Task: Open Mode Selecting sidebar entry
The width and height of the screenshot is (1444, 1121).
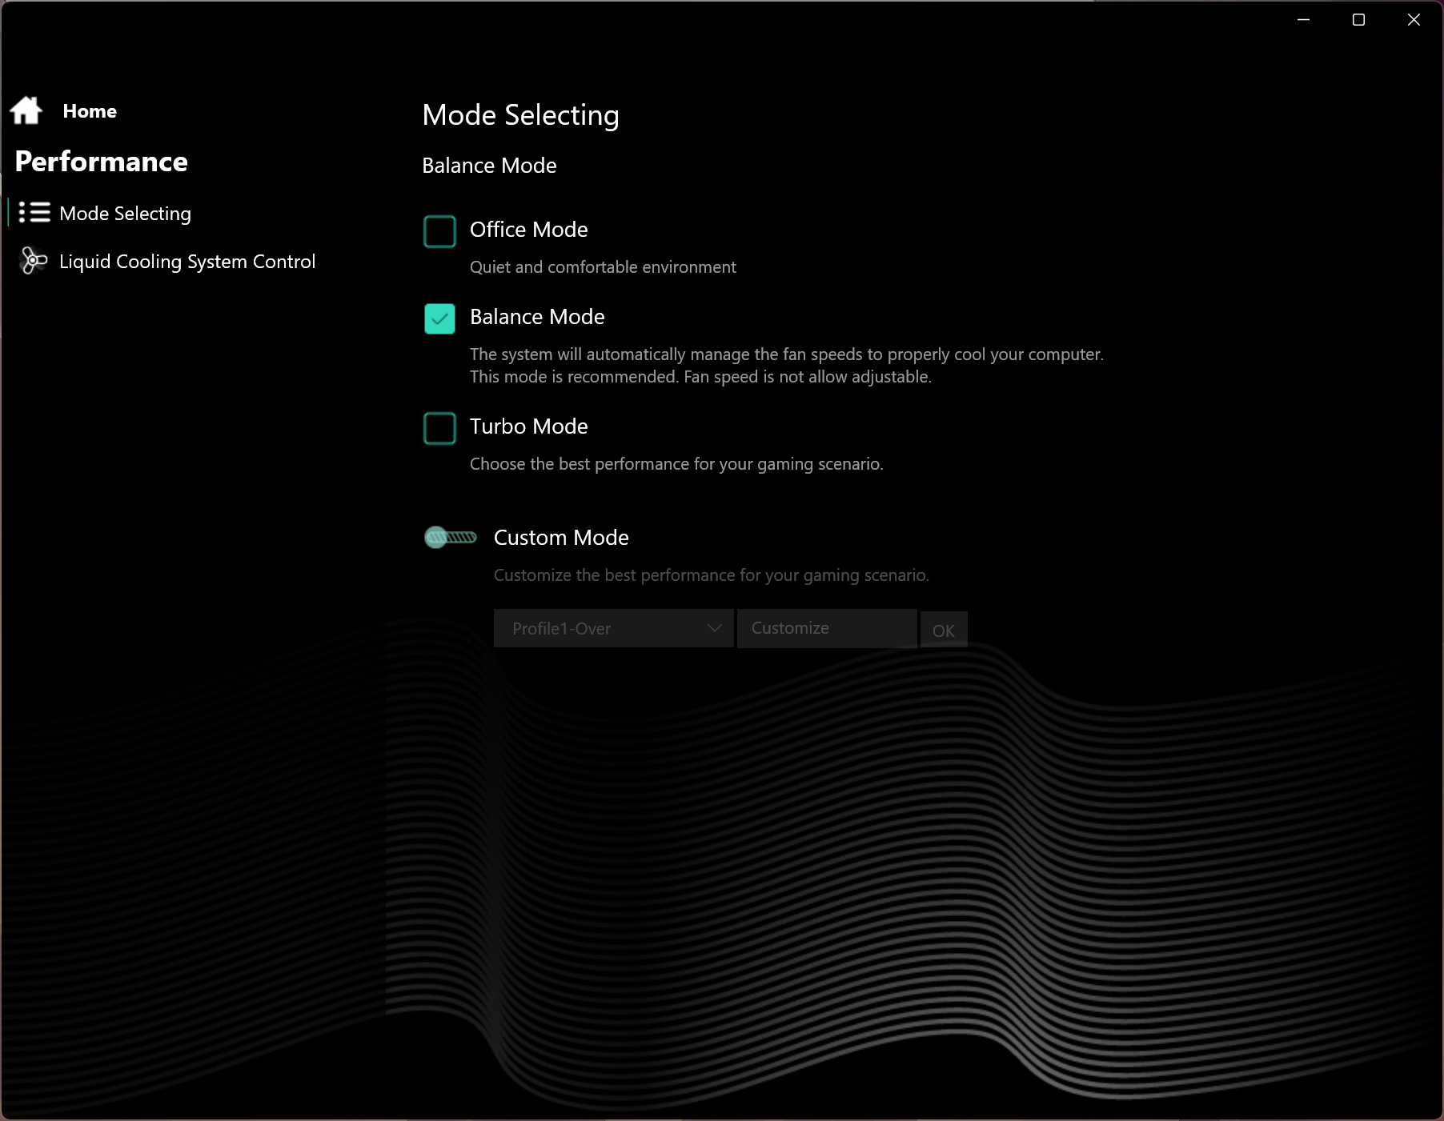Action: (125, 214)
